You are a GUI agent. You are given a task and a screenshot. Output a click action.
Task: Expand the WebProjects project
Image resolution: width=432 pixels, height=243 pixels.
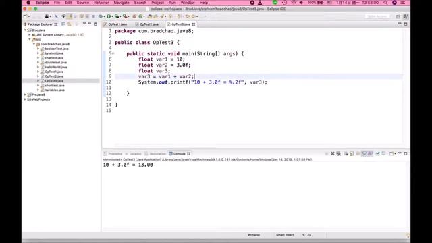point(25,99)
